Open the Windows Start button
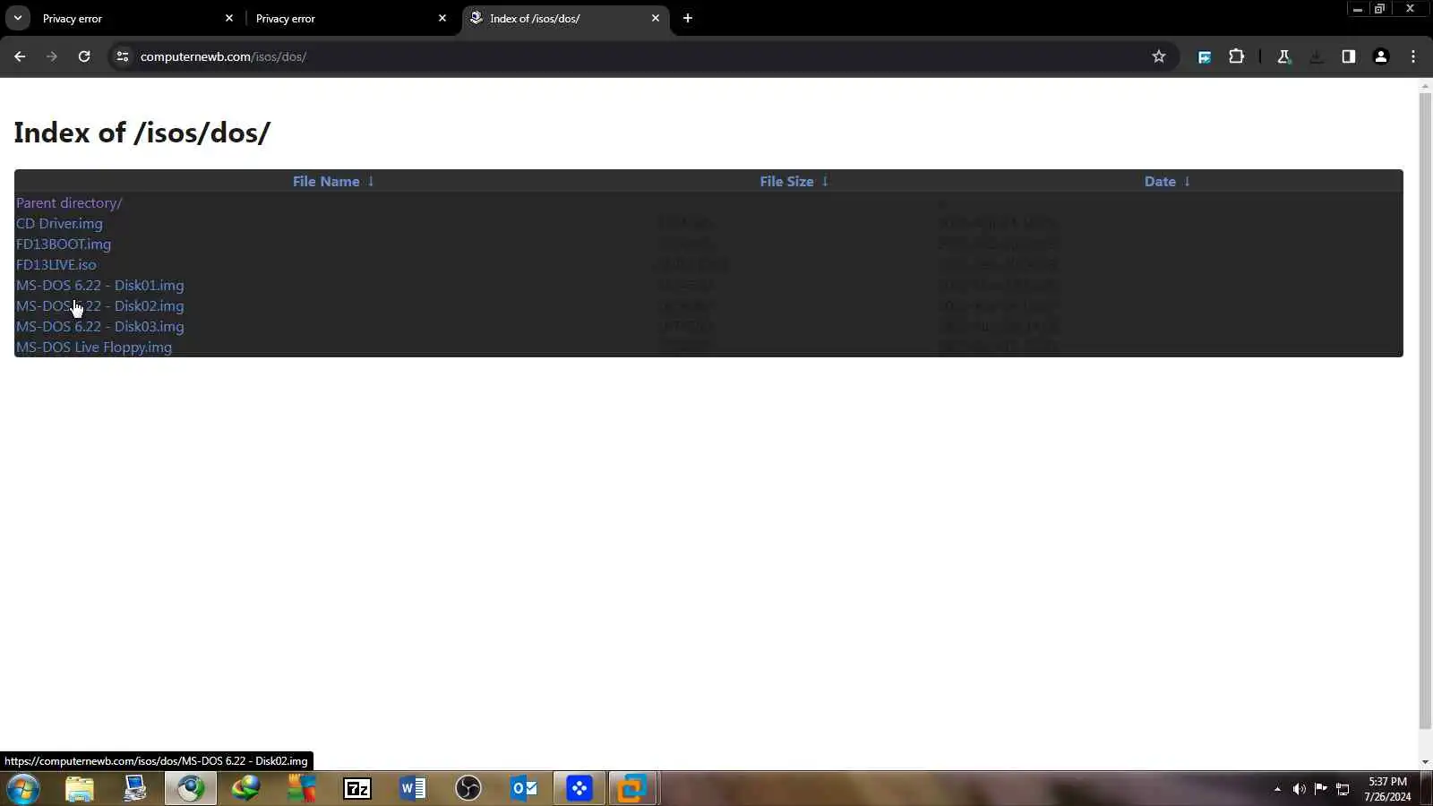 click(23, 789)
